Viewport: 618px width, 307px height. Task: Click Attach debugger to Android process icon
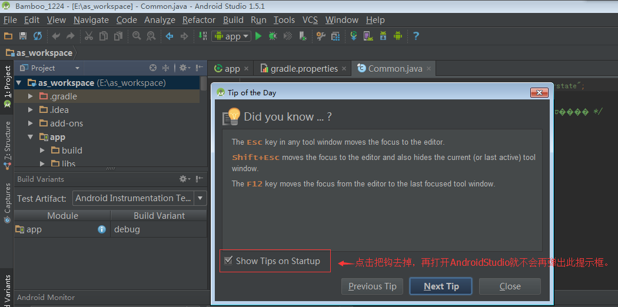pos(303,36)
